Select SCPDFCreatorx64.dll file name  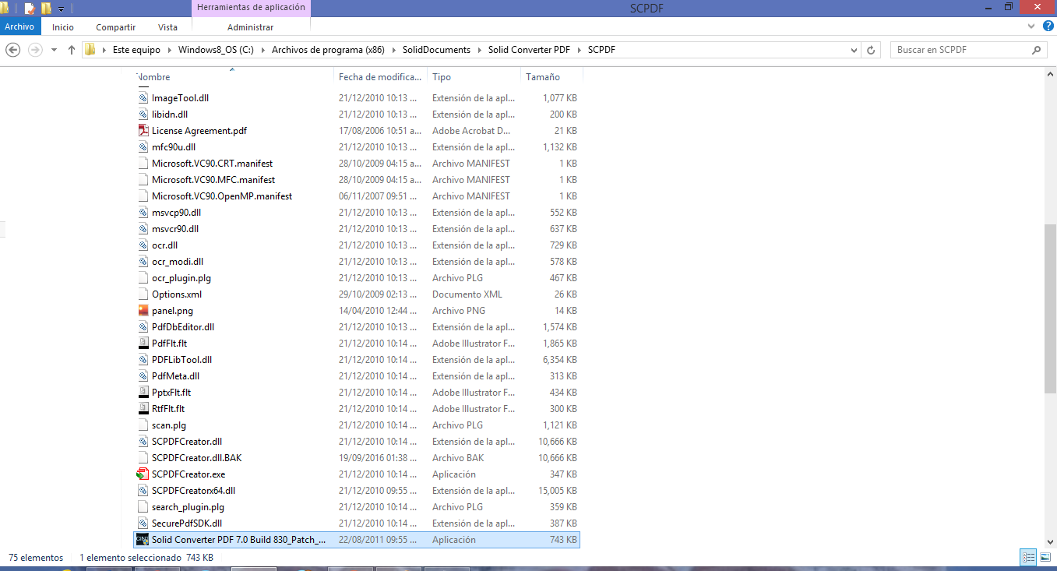tap(193, 491)
